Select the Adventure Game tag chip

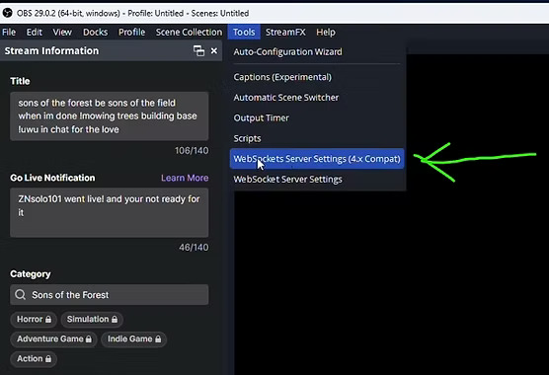(53, 338)
